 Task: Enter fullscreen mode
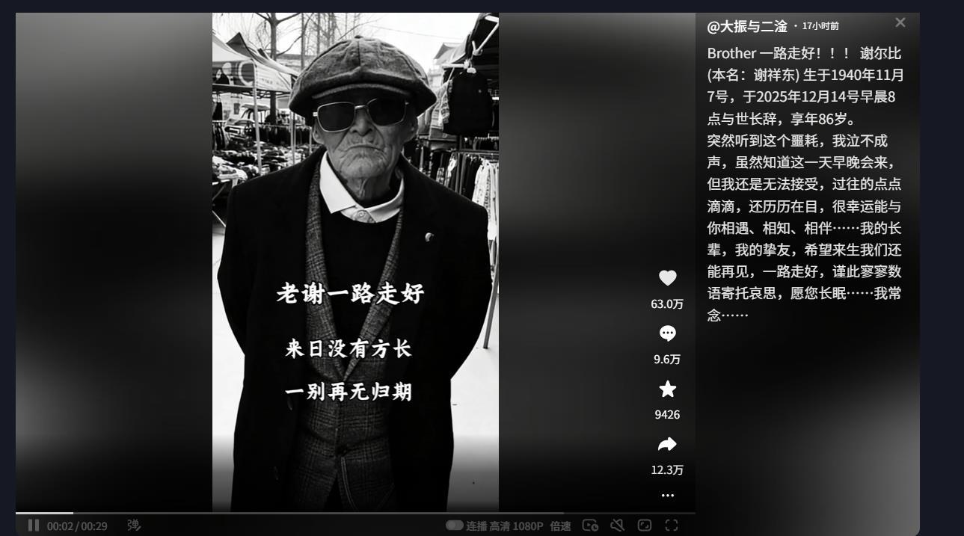[x=672, y=526]
